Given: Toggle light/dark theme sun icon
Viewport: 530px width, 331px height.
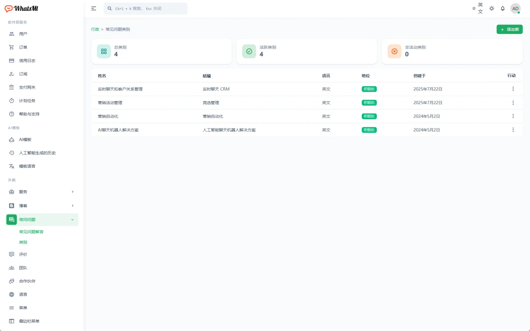Looking at the screenshot, I should click(x=492, y=9).
